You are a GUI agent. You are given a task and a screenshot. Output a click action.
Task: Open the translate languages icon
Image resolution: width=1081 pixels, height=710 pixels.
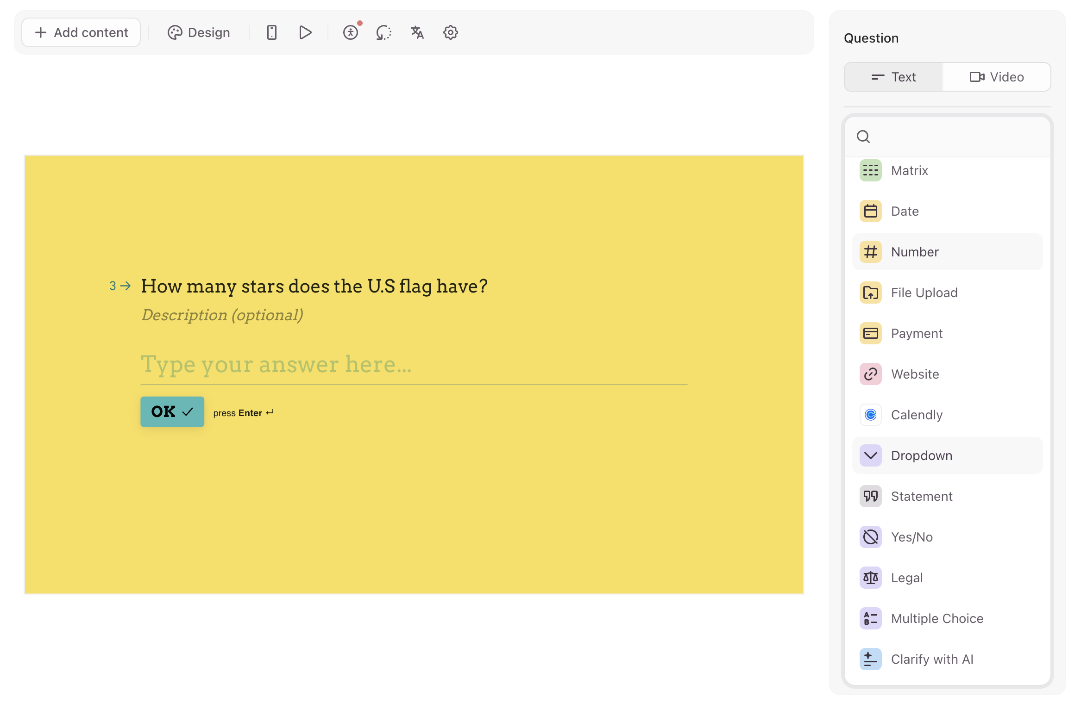point(417,32)
